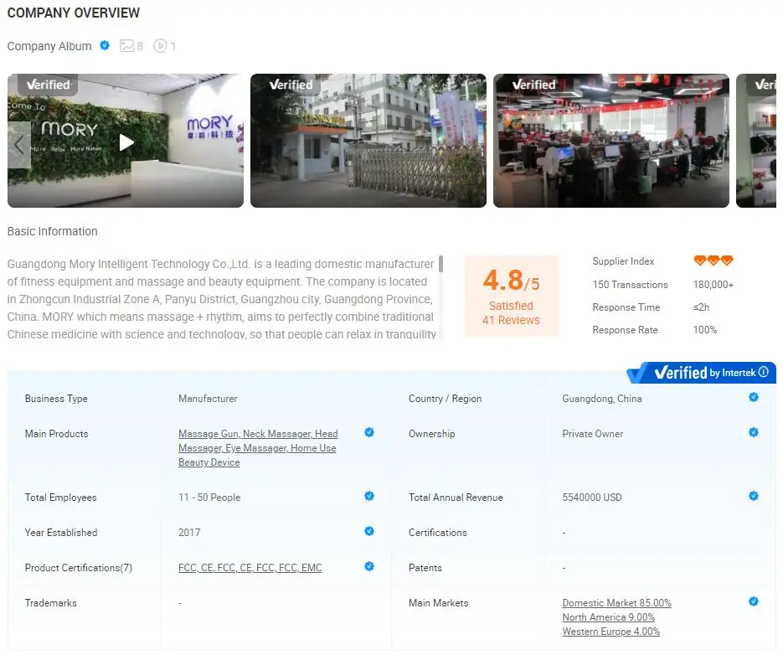Click the 2017 year established value
Viewport: 783px width, 655px height.
point(189,532)
